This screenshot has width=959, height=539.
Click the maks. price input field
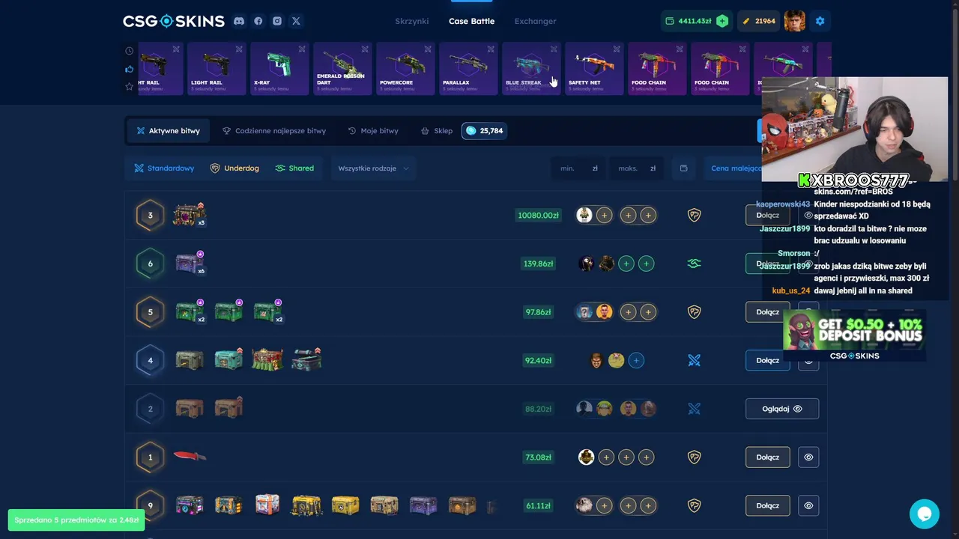tap(637, 168)
